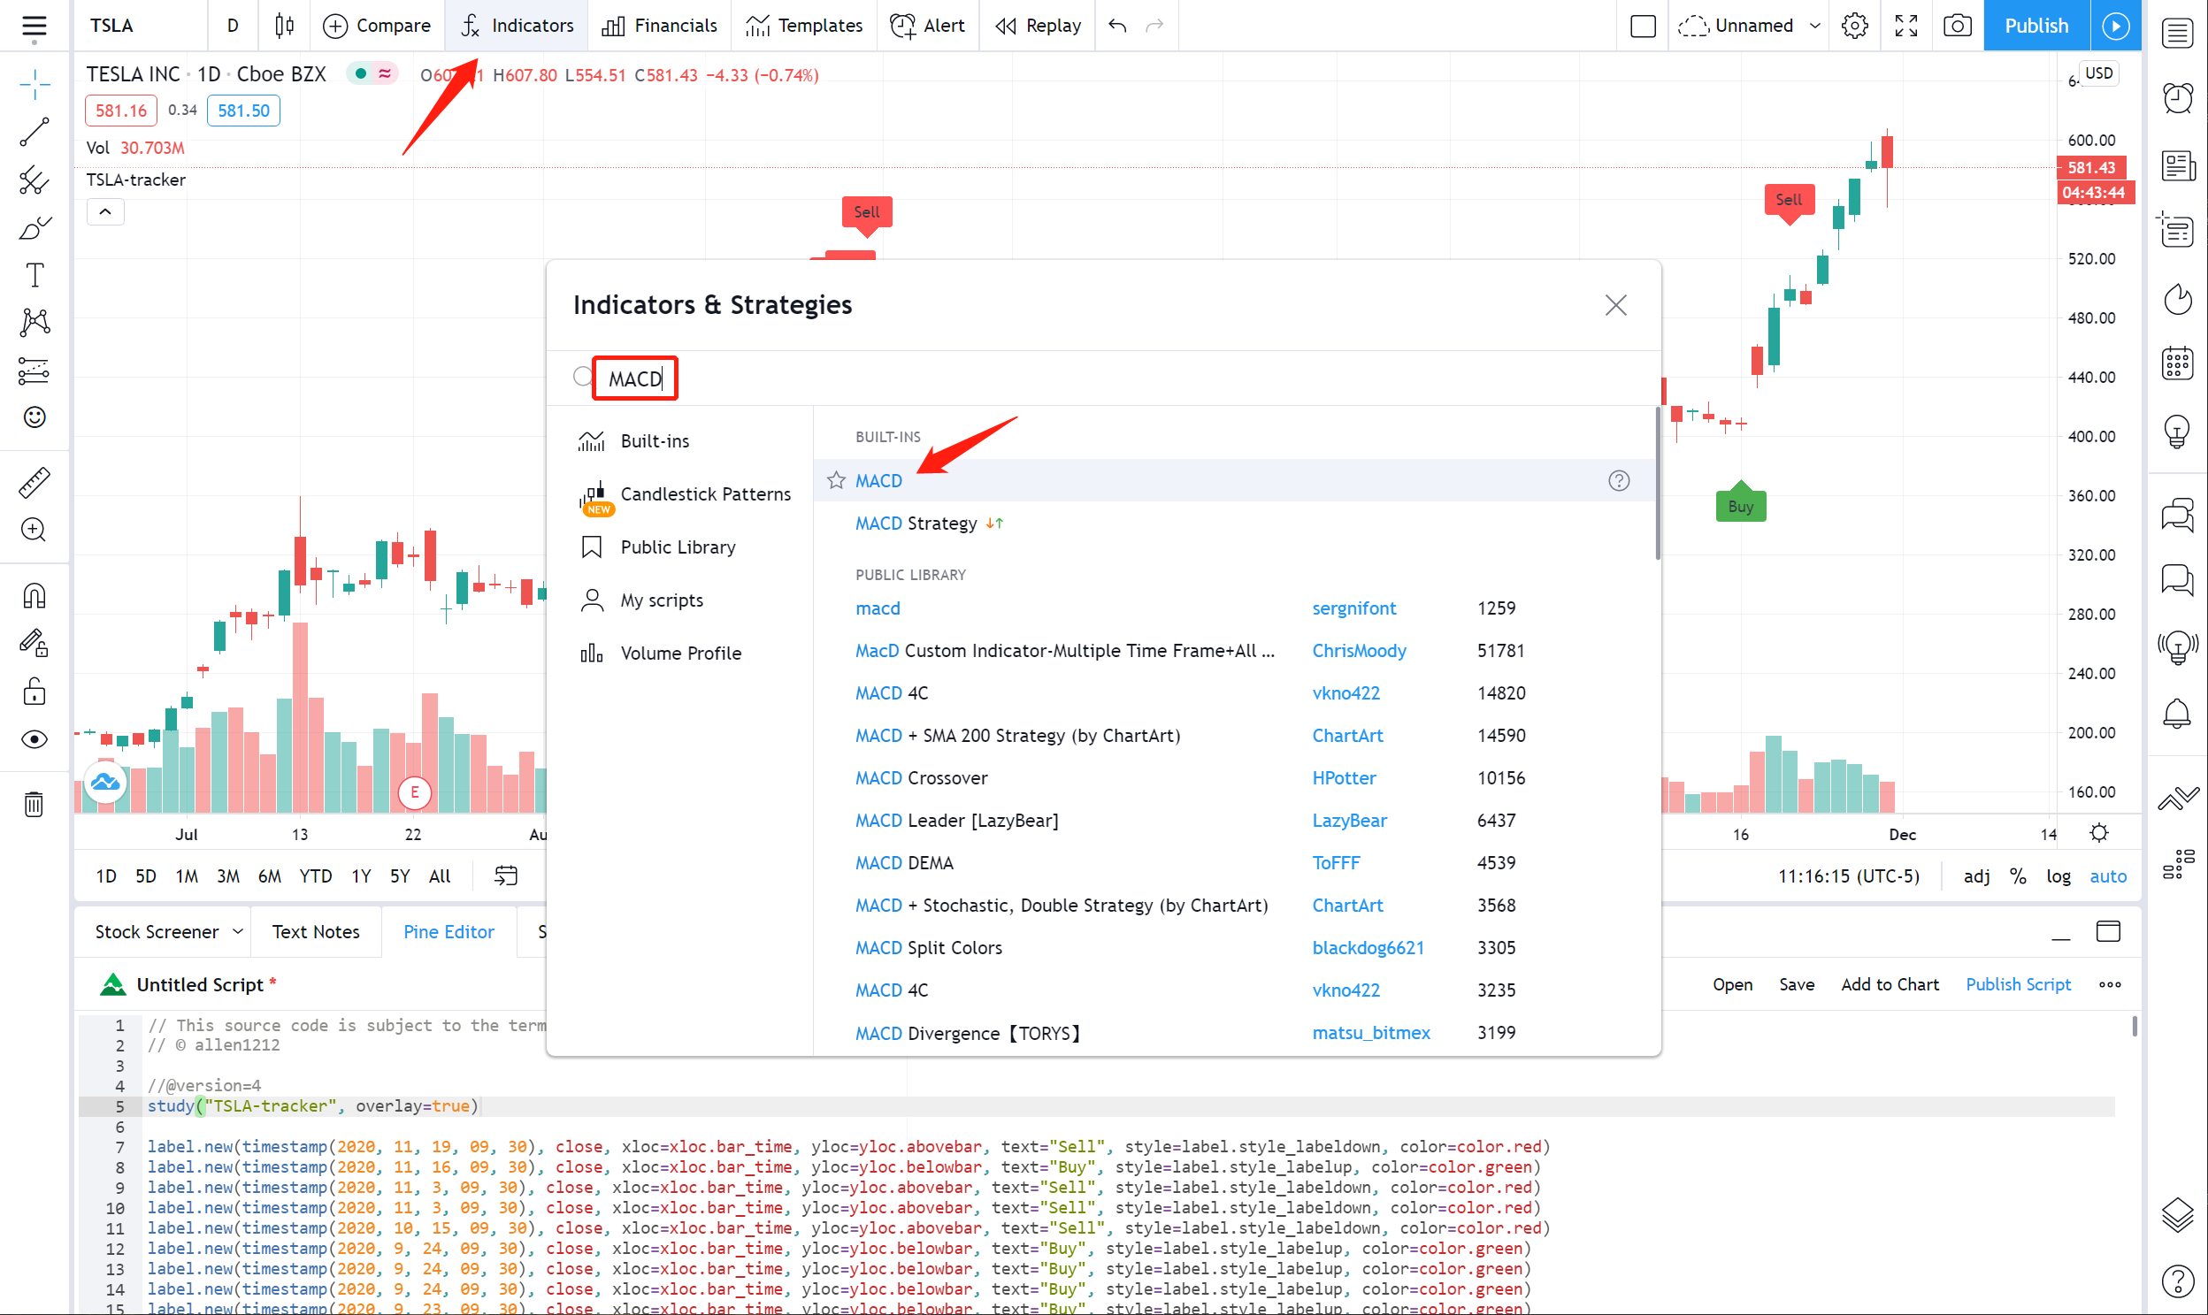2208x1315 pixels.
Task: Open chart settings gear icon
Action: (x=1854, y=26)
